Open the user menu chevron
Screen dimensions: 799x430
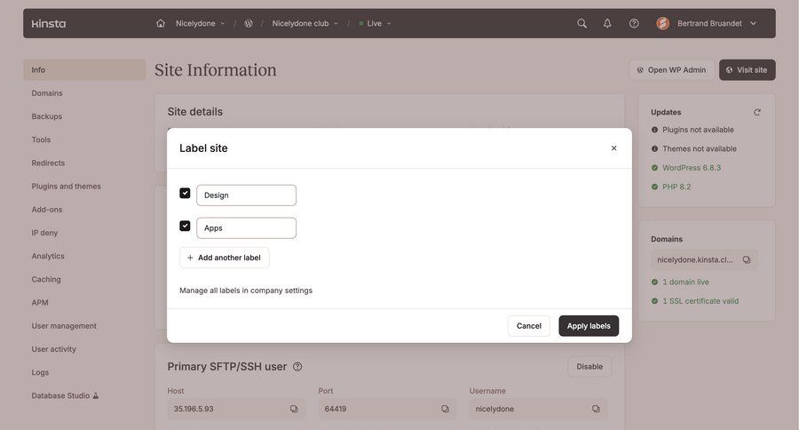coord(753,23)
